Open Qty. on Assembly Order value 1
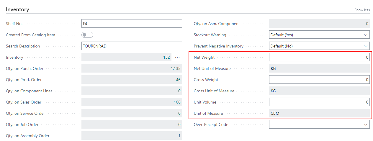 179,136
